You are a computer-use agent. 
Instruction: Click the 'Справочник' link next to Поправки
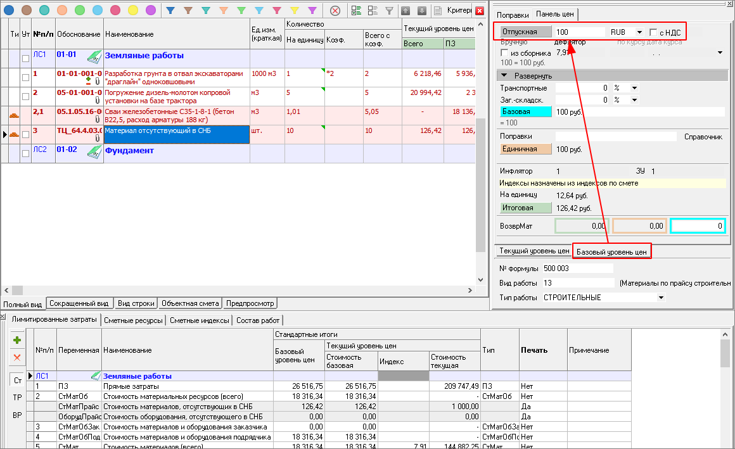pos(703,136)
